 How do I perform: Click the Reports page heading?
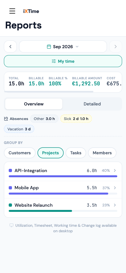(x=24, y=26)
